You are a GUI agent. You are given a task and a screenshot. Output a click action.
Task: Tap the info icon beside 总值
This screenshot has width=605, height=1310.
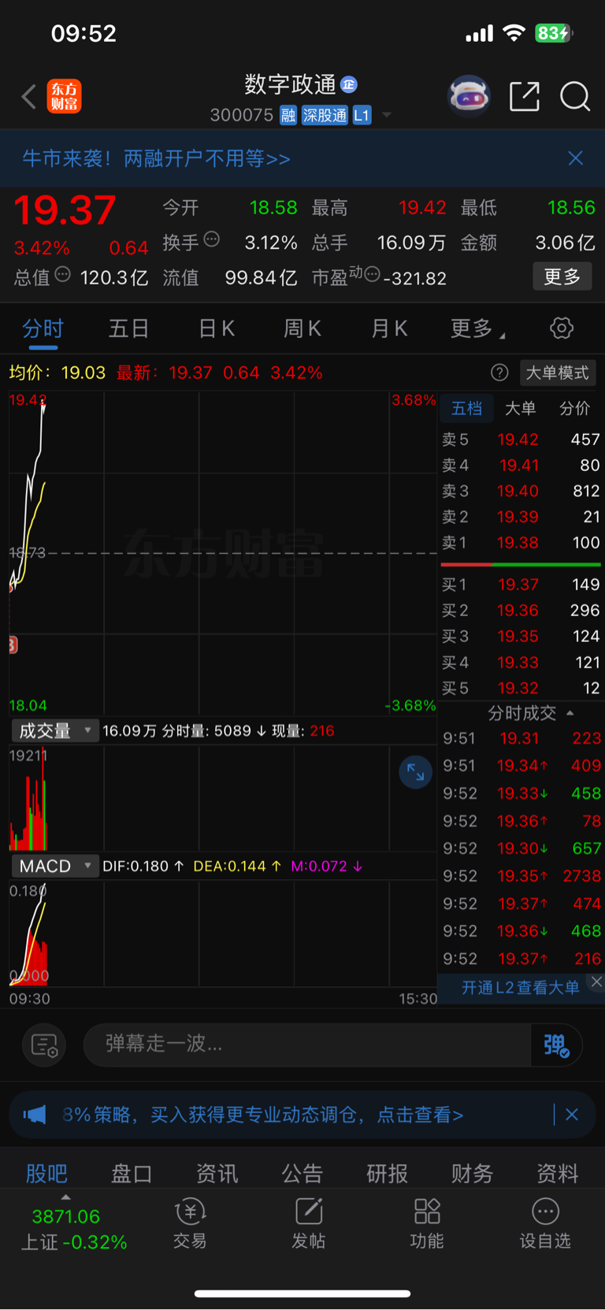[x=63, y=274]
